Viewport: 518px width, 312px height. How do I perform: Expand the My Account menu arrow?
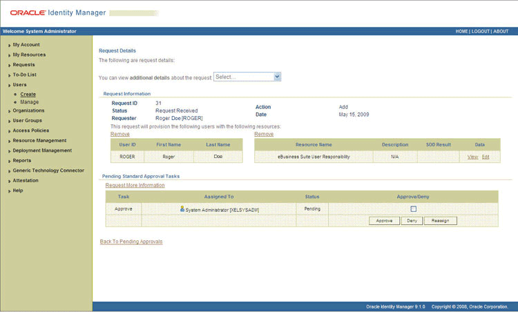point(9,46)
